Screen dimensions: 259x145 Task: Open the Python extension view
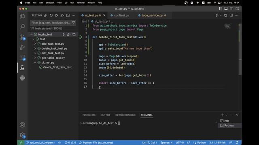point(22,78)
